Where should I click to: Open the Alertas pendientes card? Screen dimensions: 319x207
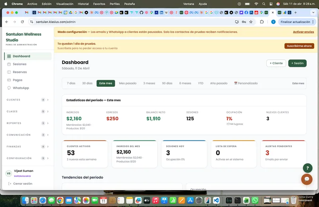284,154
